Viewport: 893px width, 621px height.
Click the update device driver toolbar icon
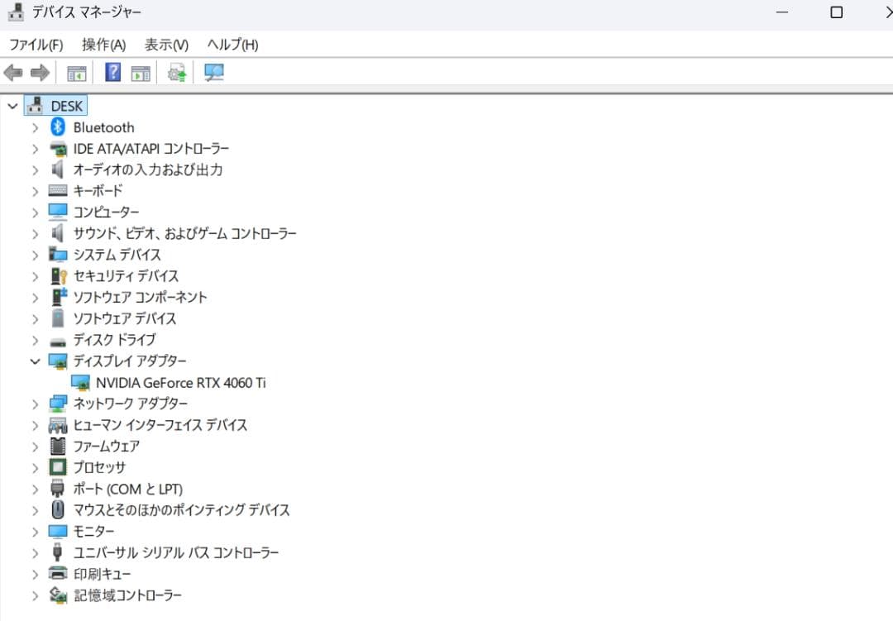(177, 73)
